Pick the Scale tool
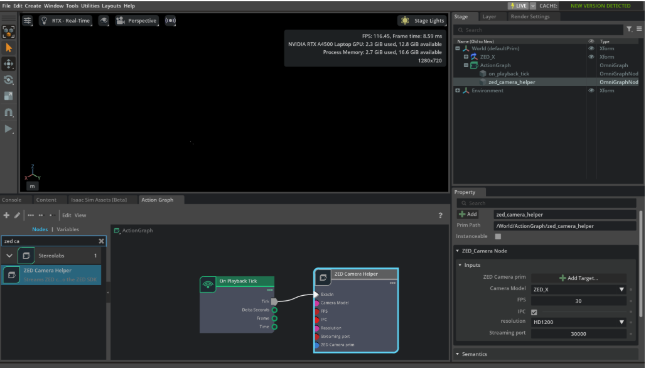Viewport: 646px width, 368px height. click(x=9, y=96)
